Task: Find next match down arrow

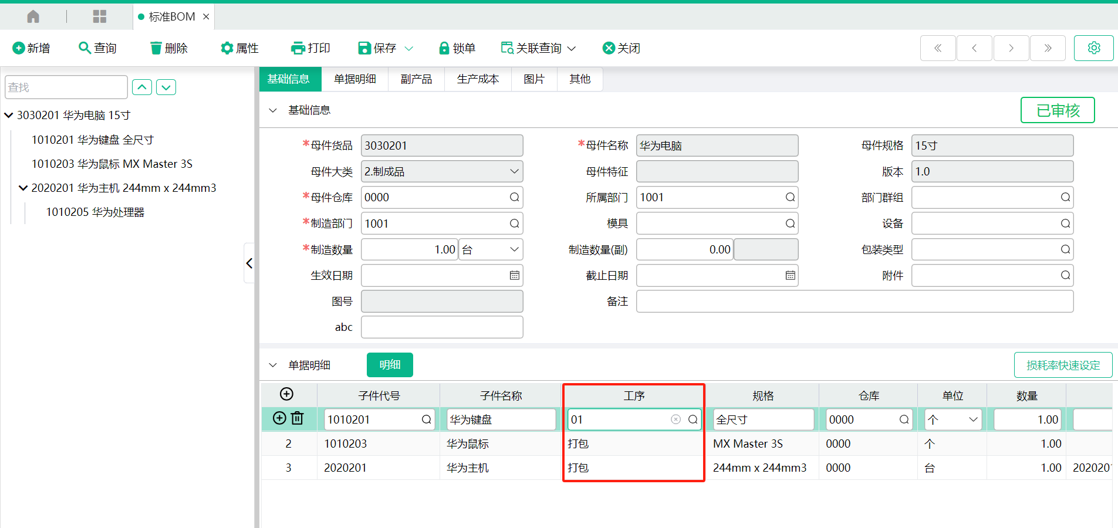Action: 166,87
